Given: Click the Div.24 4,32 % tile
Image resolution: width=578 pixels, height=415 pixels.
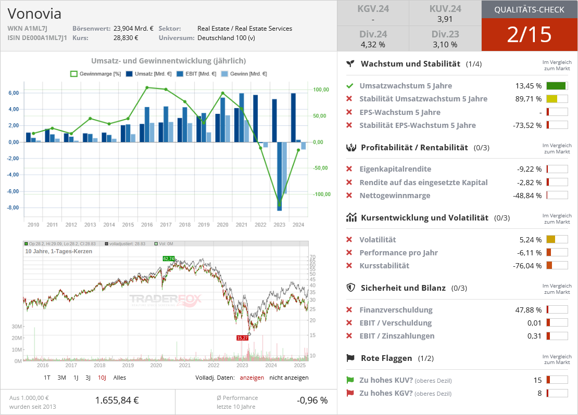Looking at the screenshot, I should point(373,38).
